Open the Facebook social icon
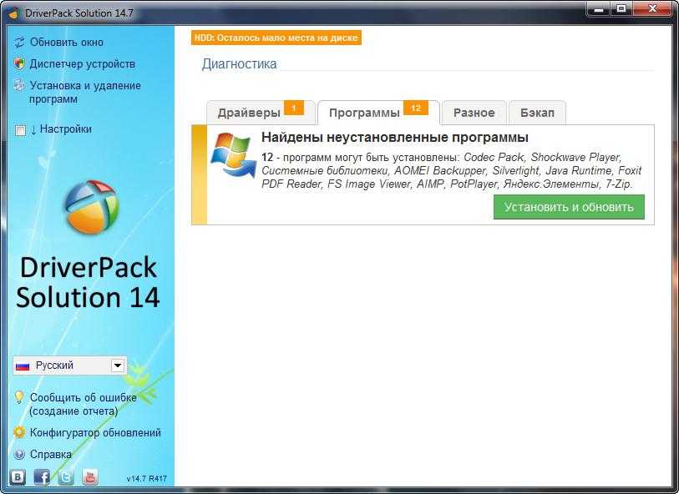 [x=42, y=477]
